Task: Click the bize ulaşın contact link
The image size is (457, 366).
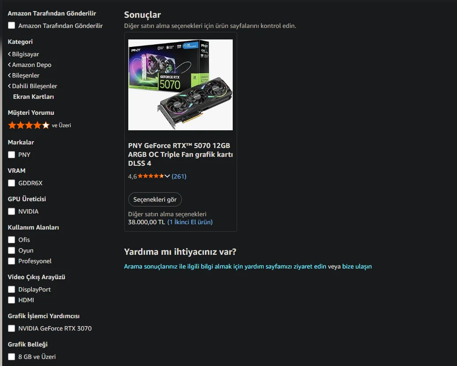Action: (x=357, y=266)
